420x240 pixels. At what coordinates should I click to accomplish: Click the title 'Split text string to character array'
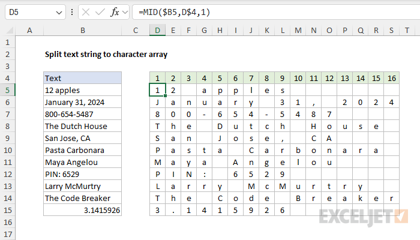click(106, 55)
